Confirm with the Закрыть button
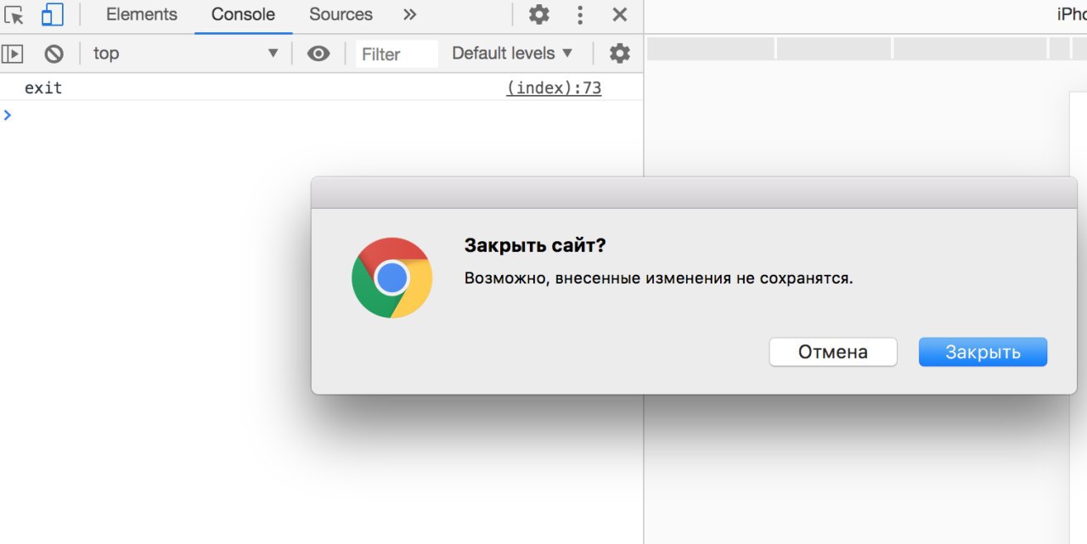 click(x=983, y=352)
